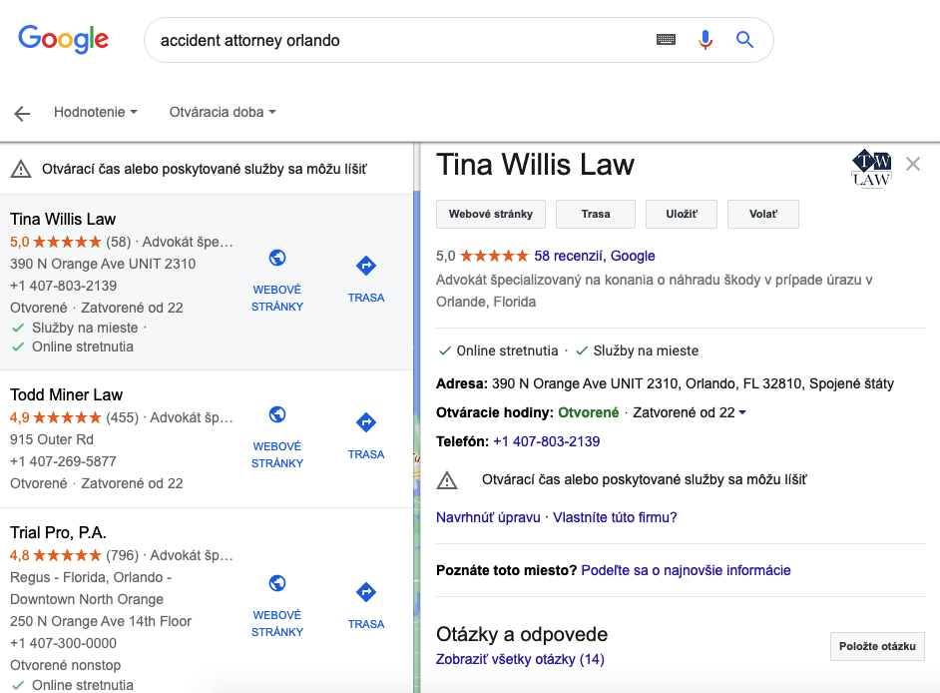Click address 250 N Orange Ave 14th Floor
940x693 pixels.
101,621
